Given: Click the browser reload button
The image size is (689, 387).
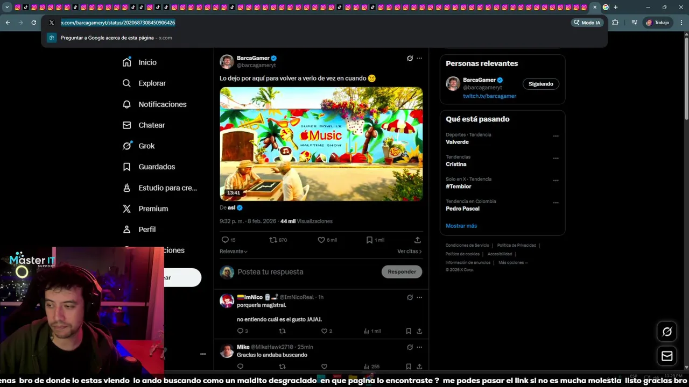Looking at the screenshot, I should coord(33,23).
